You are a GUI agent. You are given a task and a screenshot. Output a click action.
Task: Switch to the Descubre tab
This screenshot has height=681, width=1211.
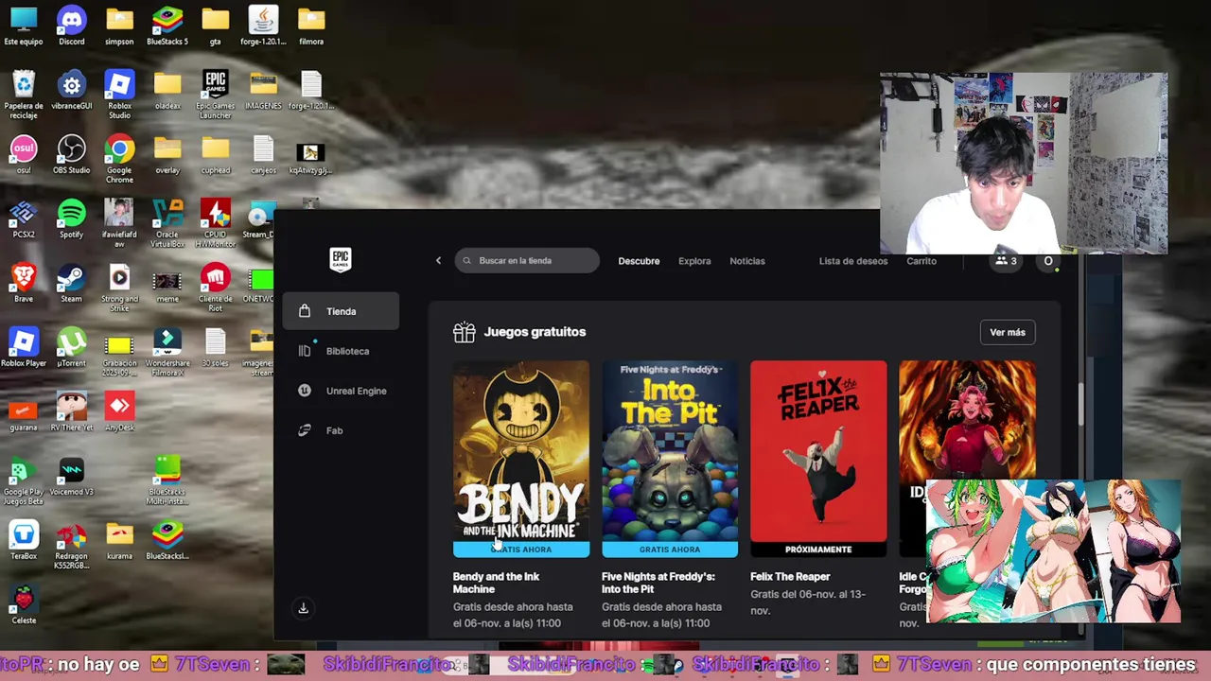pyautogui.click(x=639, y=261)
